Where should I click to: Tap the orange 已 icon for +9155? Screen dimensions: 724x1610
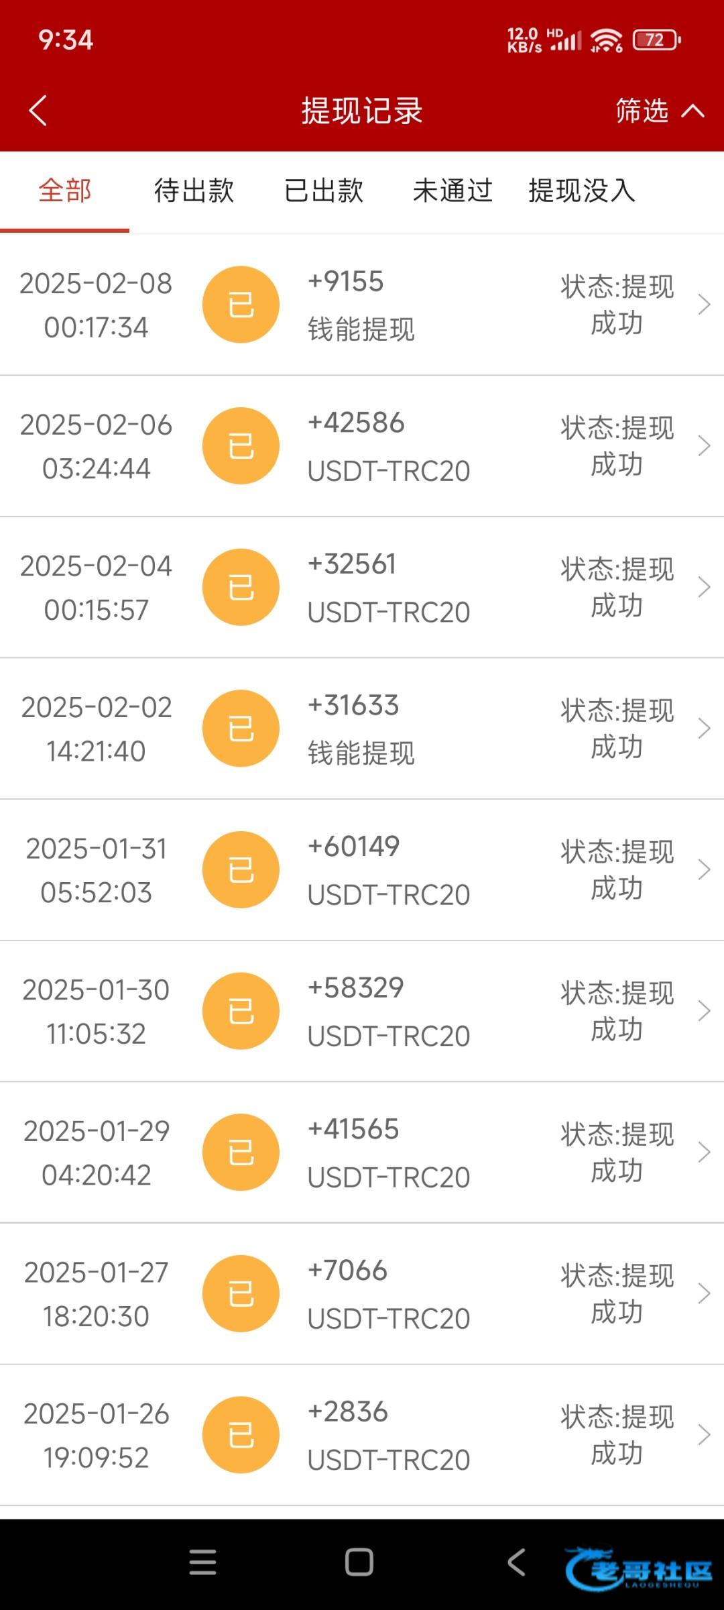point(241,305)
